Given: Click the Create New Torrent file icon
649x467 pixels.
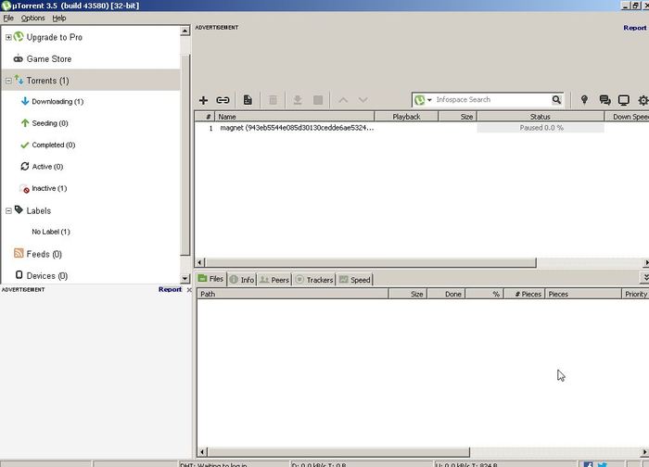Looking at the screenshot, I should click(x=248, y=100).
